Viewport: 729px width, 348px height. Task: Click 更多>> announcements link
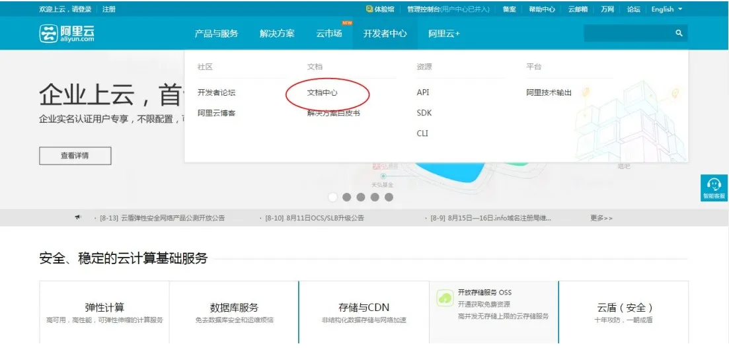click(x=601, y=218)
